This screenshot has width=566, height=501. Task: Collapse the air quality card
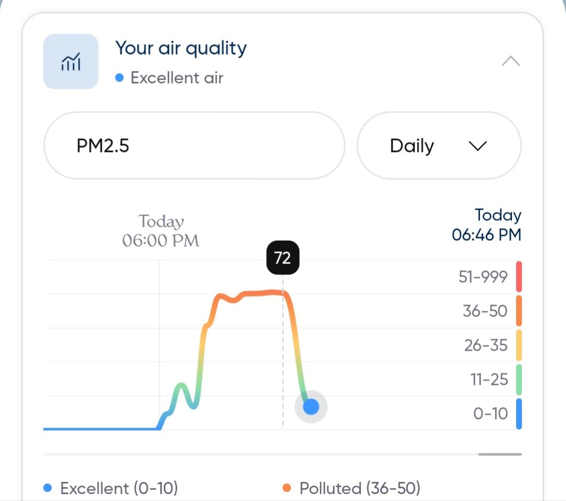[512, 61]
